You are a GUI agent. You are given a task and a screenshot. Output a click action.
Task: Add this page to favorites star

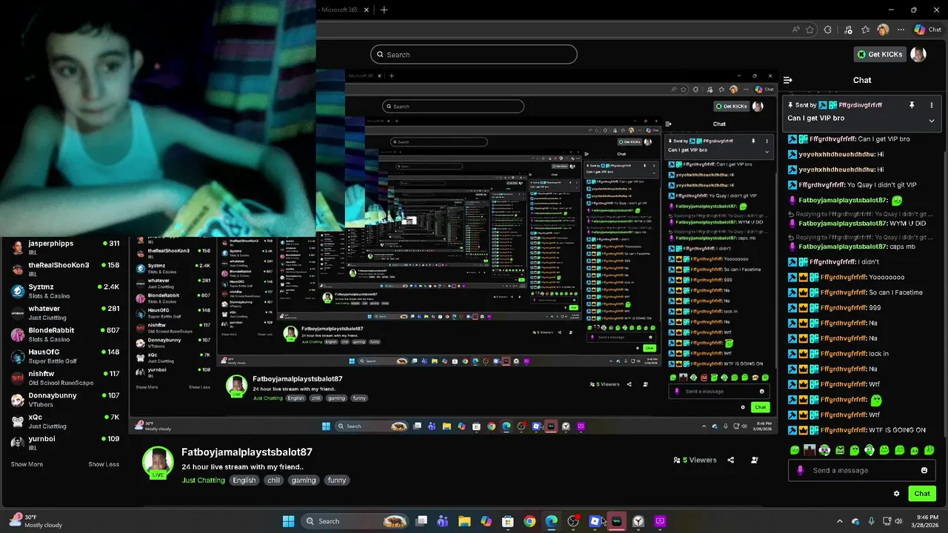click(810, 30)
